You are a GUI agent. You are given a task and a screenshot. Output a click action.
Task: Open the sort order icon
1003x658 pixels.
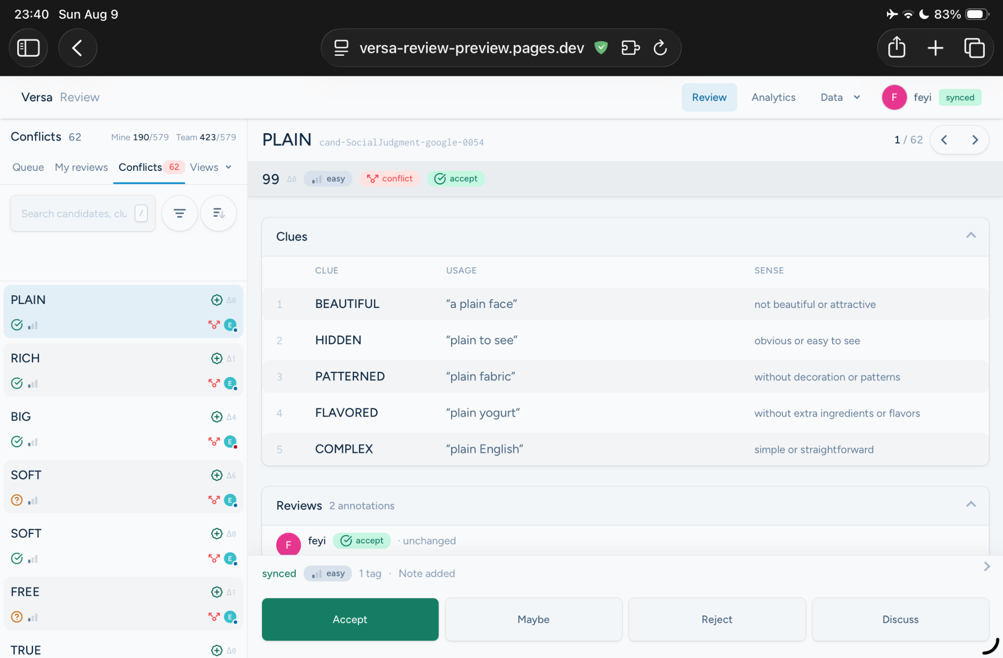219,213
